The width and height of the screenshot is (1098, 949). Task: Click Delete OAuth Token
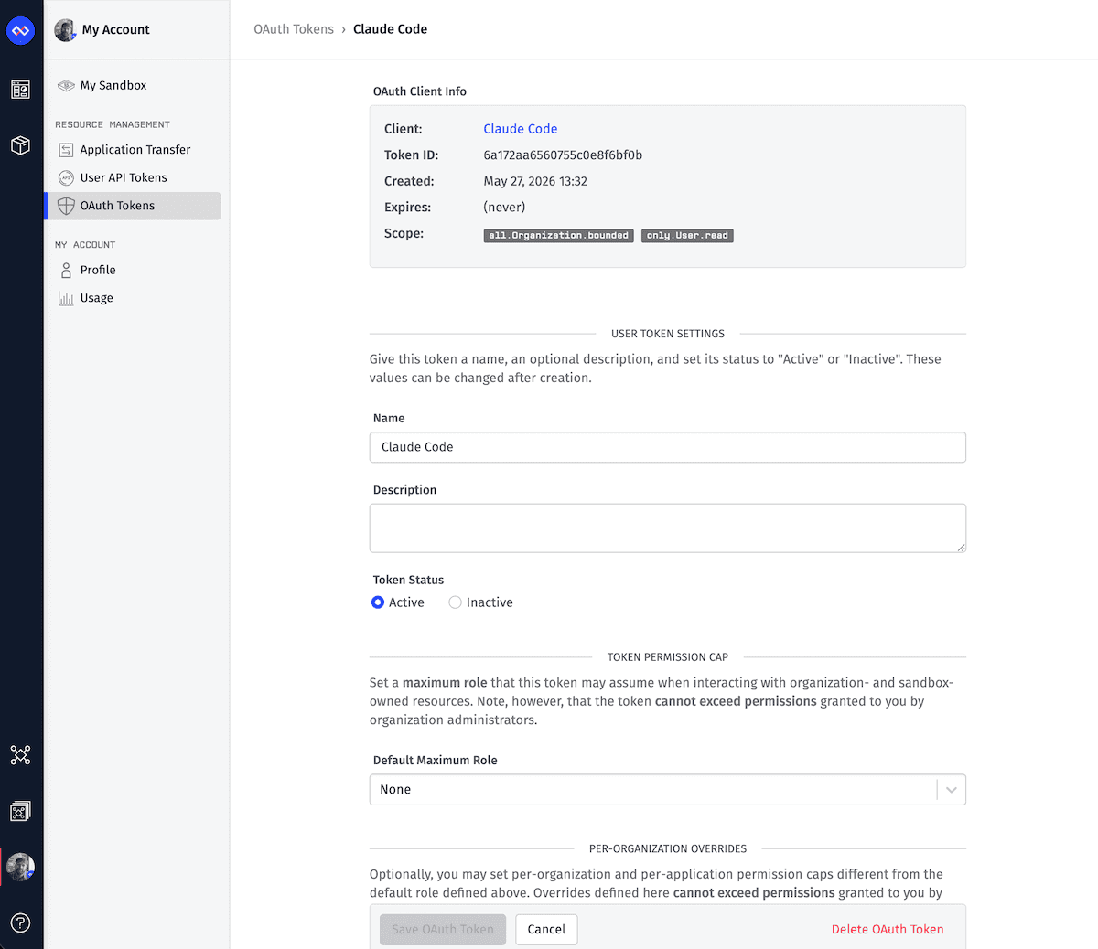point(888,930)
